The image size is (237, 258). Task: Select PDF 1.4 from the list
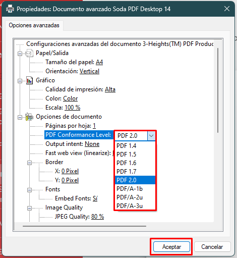point(135,146)
